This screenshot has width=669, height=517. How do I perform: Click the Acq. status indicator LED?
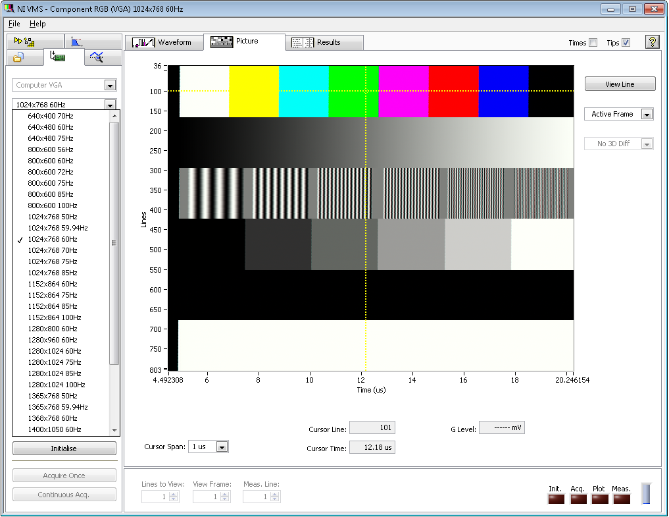(x=578, y=499)
